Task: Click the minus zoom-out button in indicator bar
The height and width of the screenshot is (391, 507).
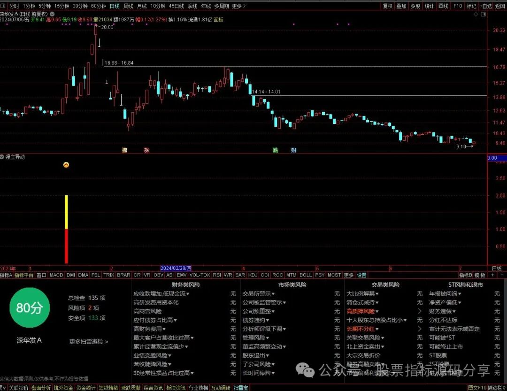Action: tap(502, 275)
